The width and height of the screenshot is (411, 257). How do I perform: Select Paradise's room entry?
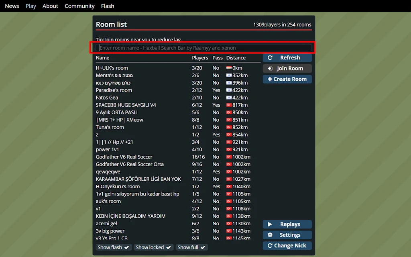(178, 90)
